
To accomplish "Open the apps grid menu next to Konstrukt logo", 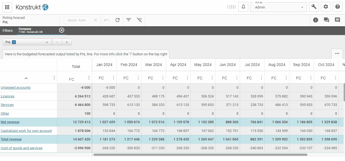I will point(7,7).
